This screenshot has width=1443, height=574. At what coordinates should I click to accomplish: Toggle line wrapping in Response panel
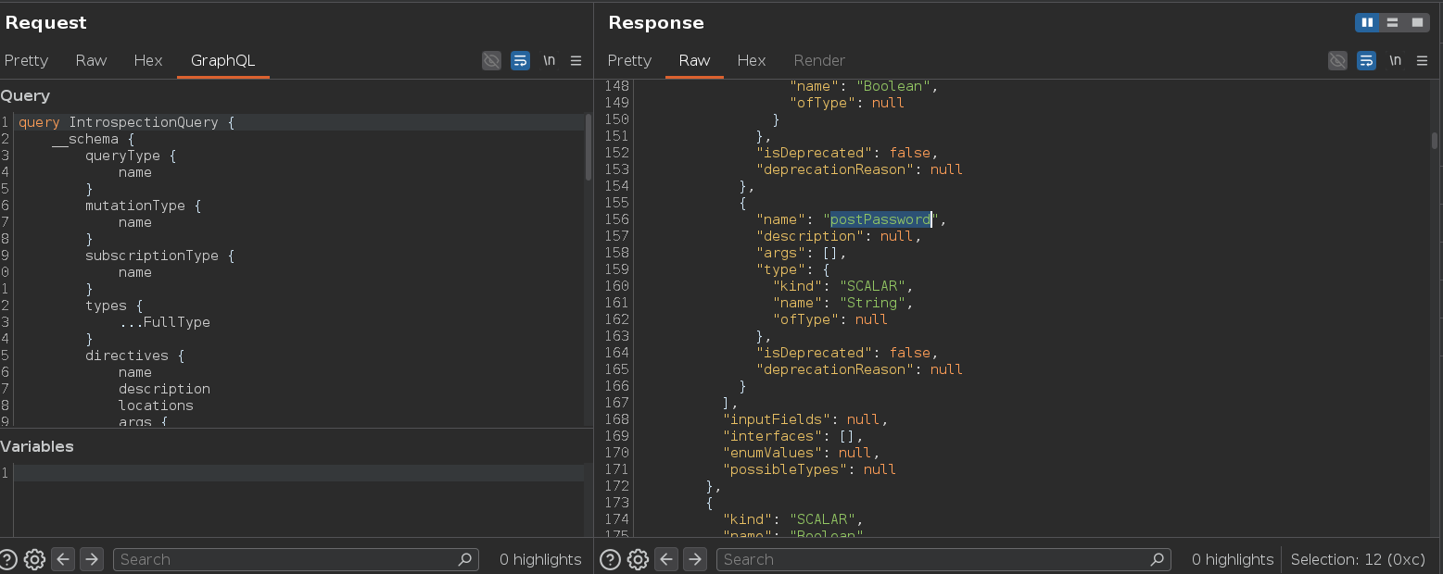click(1366, 60)
